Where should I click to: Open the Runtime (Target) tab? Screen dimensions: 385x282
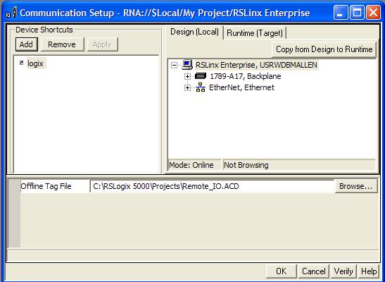(x=255, y=33)
